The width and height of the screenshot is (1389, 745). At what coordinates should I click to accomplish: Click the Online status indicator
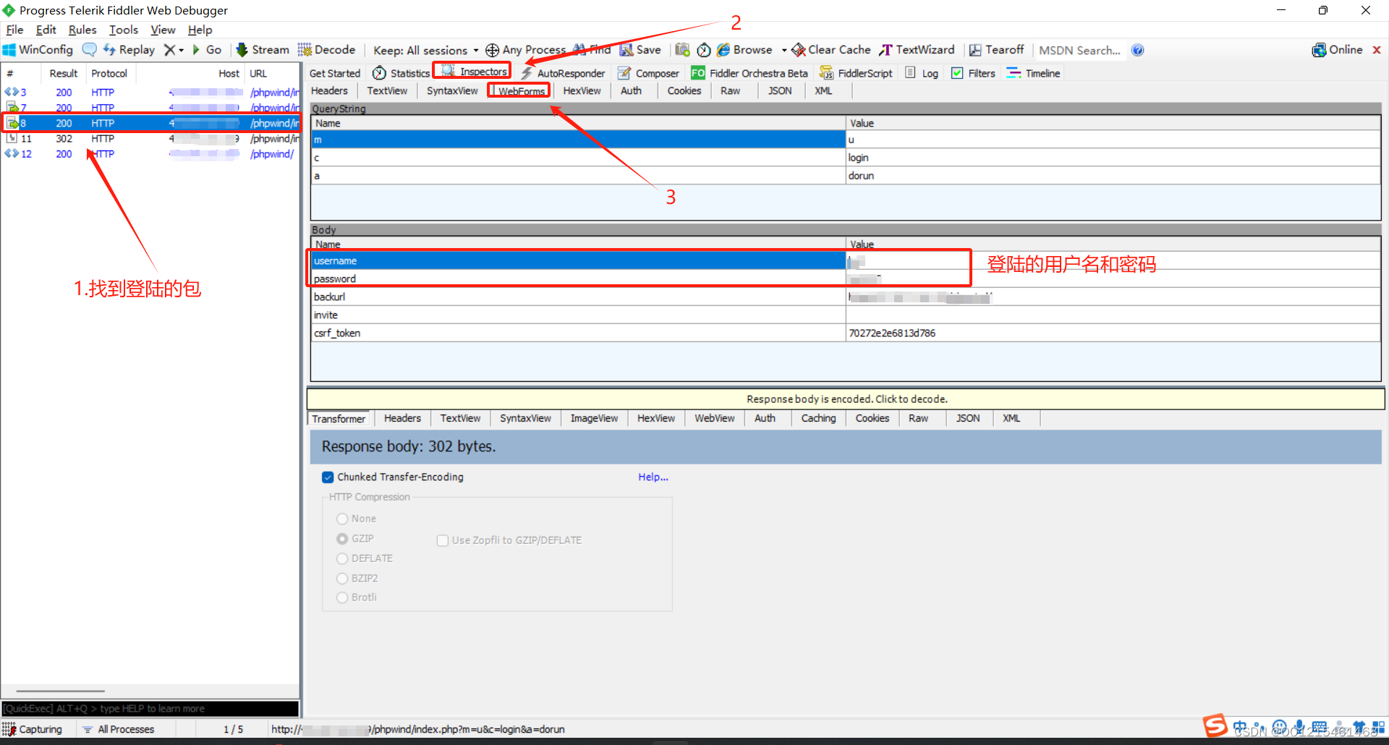[1337, 50]
